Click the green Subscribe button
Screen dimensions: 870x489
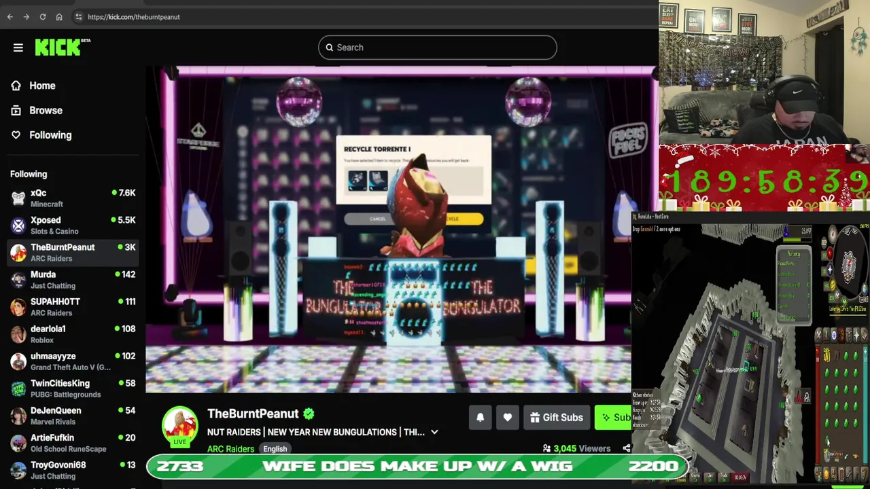(613, 418)
